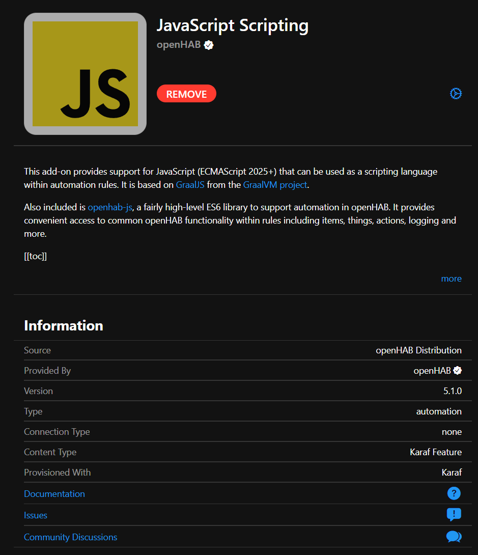Viewport: 478px width, 555px height.
Task: Click the verified badge in Provided By row
Action: 458,371
